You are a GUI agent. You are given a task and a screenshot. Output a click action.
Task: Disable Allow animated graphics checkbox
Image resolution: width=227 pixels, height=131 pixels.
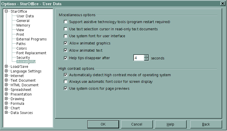pyautogui.click(x=66, y=43)
